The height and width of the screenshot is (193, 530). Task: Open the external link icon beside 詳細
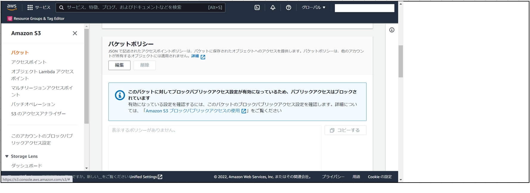pos(203,57)
